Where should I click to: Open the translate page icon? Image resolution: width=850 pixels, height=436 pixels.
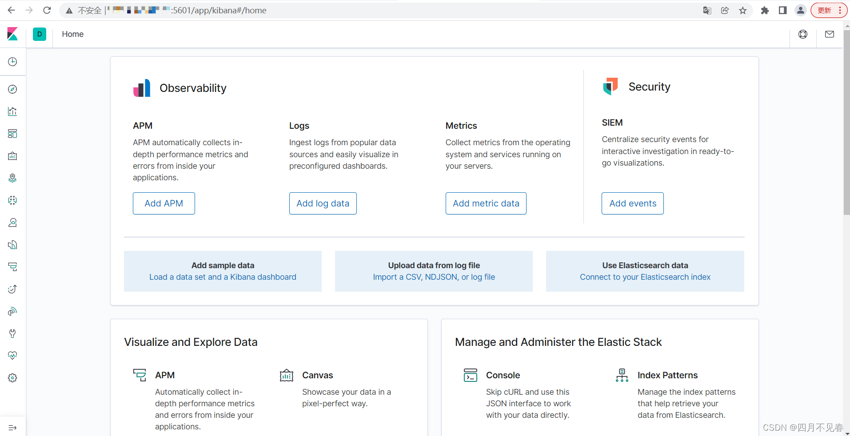(x=707, y=10)
